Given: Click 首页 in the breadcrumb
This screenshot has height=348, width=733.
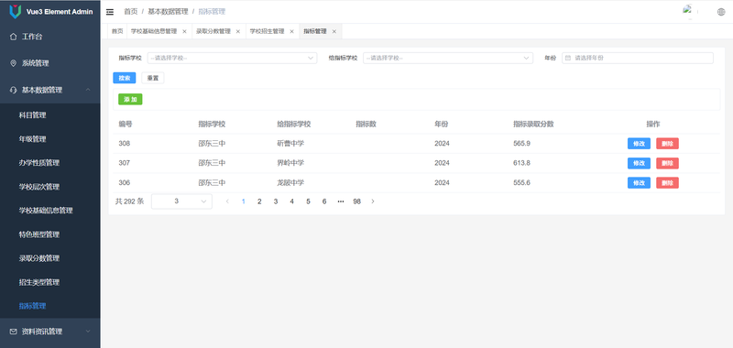Looking at the screenshot, I should 130,12.
